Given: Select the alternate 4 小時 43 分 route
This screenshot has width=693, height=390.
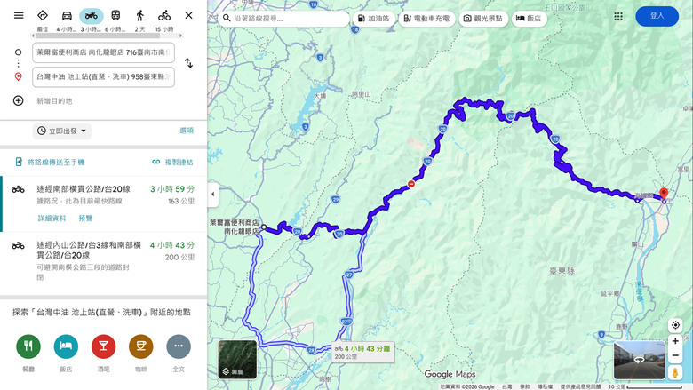Looking at the screenshot, I should tap(103, 260).
